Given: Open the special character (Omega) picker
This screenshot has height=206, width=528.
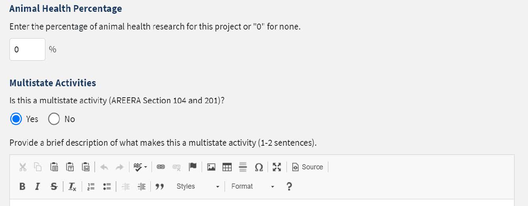Looking at the screenshot, I should click(x=259, y=167).
